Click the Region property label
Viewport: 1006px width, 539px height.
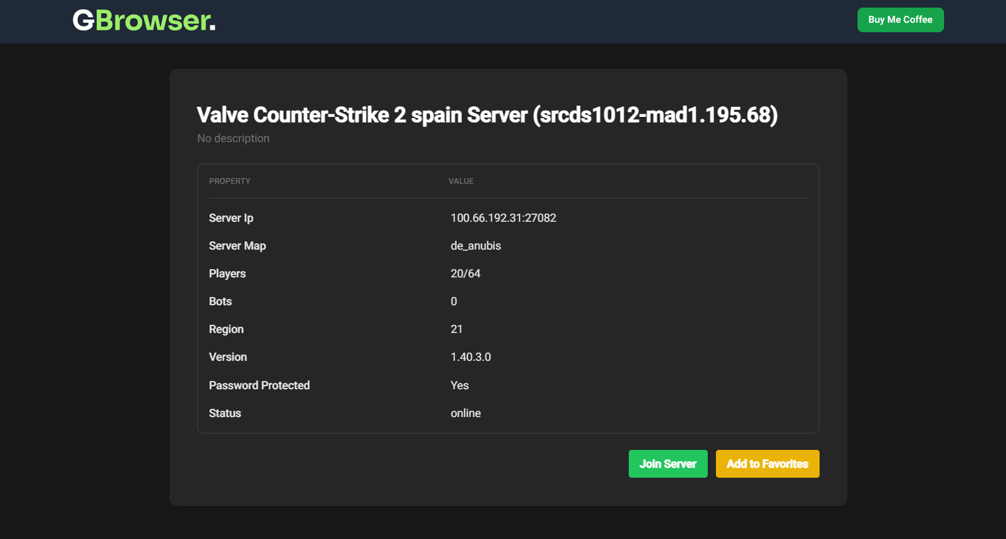coord(226,329)
